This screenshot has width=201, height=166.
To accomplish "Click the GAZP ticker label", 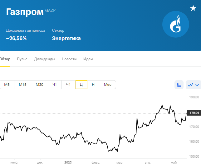I will click(x=50, y=11).
